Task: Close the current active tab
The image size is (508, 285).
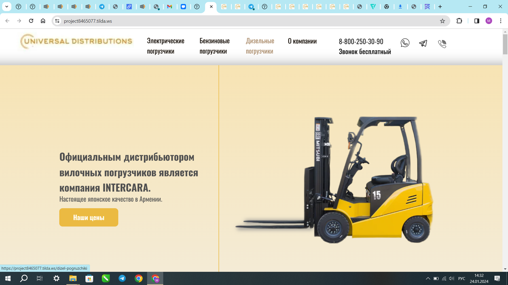Action: pyautogui.click(x=211, y=7)
